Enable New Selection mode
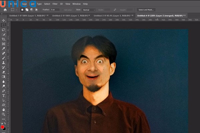 coord(22,10)
